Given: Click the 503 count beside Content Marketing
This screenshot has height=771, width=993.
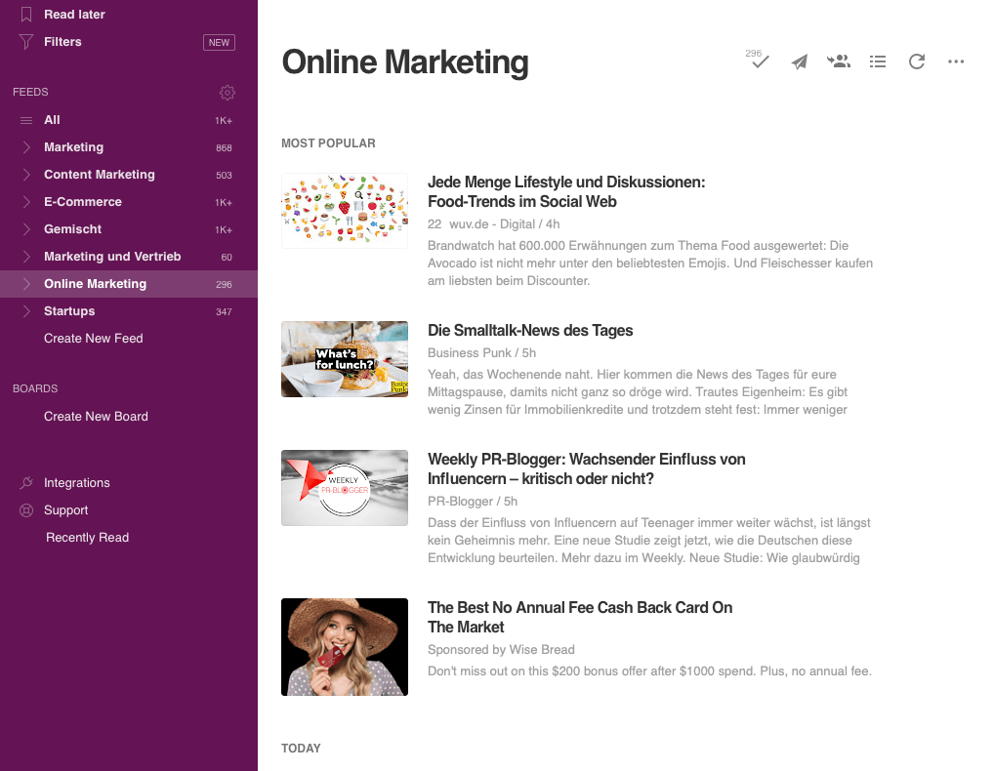Looking at the screenshot, I should pyautogui.click(x=224, y=176).
